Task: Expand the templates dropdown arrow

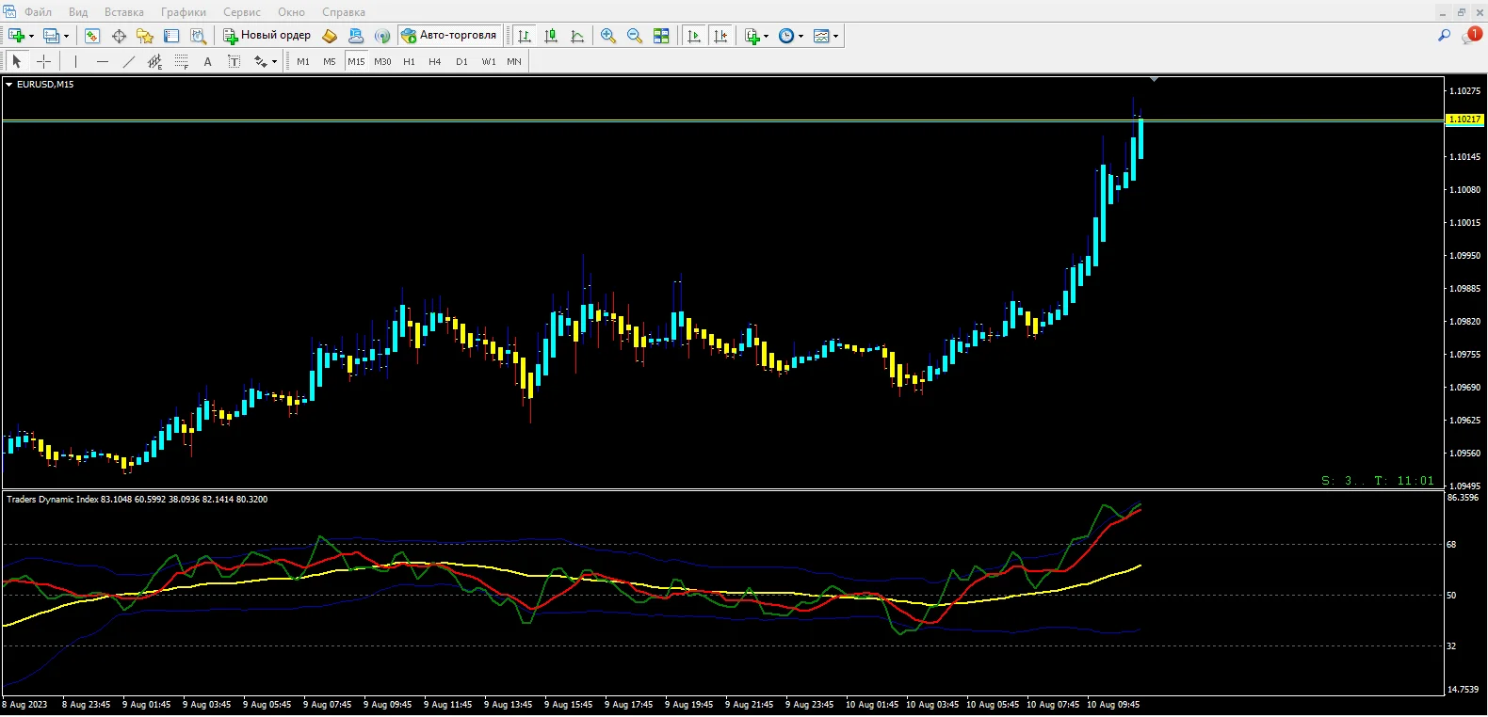Action: [x=836, y=37]
